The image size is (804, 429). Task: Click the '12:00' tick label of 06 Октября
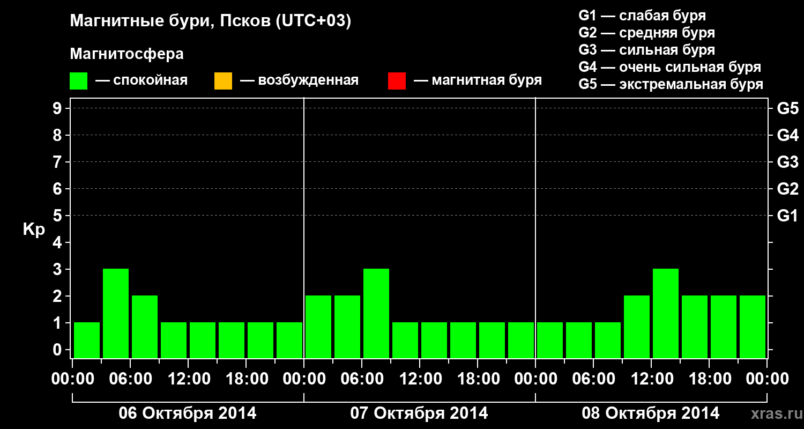coord(189,379)
